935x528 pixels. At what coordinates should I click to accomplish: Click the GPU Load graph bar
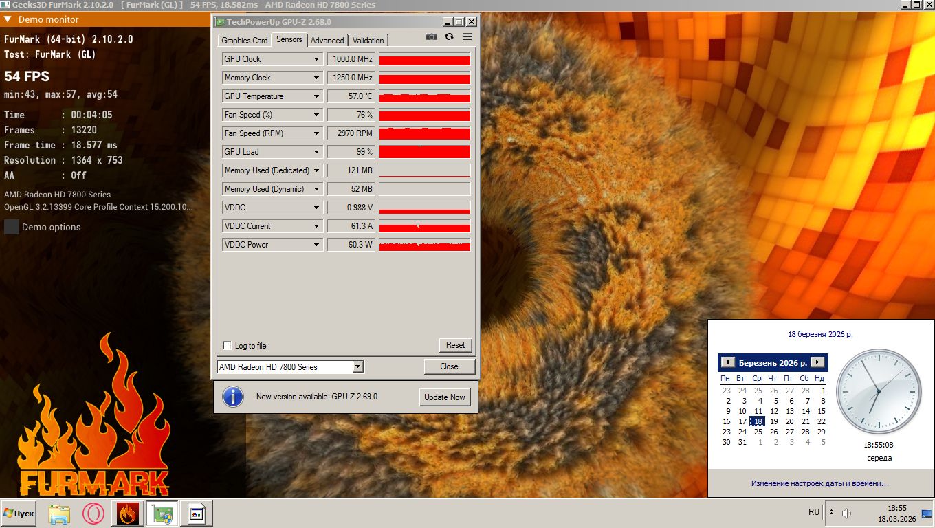(x=425, y=152)
